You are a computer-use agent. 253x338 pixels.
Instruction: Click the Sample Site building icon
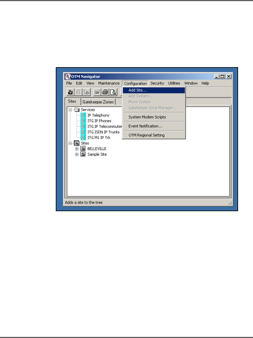pos(83,154)
